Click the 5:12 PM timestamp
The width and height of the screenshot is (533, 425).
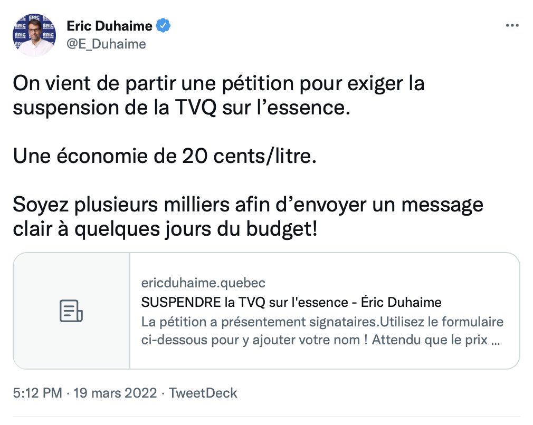tap(37, 393)
